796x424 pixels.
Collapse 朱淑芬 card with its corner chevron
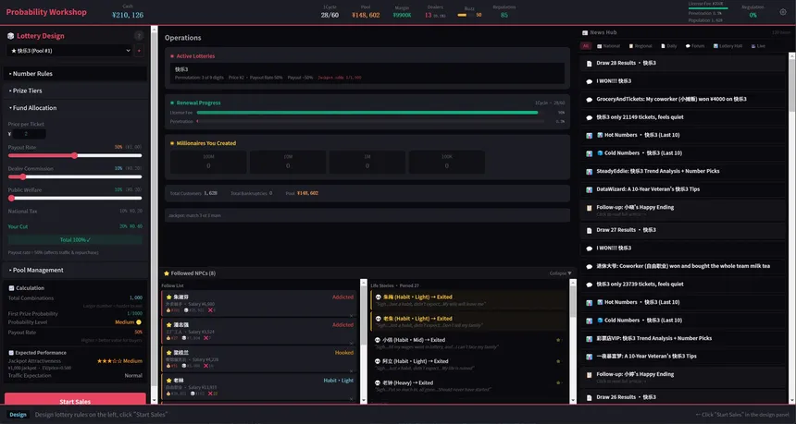[352, 315]
